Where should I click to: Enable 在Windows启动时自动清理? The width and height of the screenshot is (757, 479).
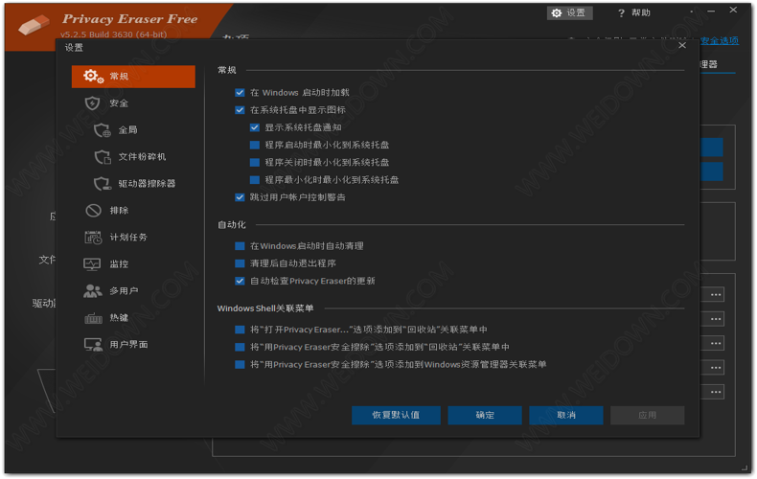(x=240, y=246)
